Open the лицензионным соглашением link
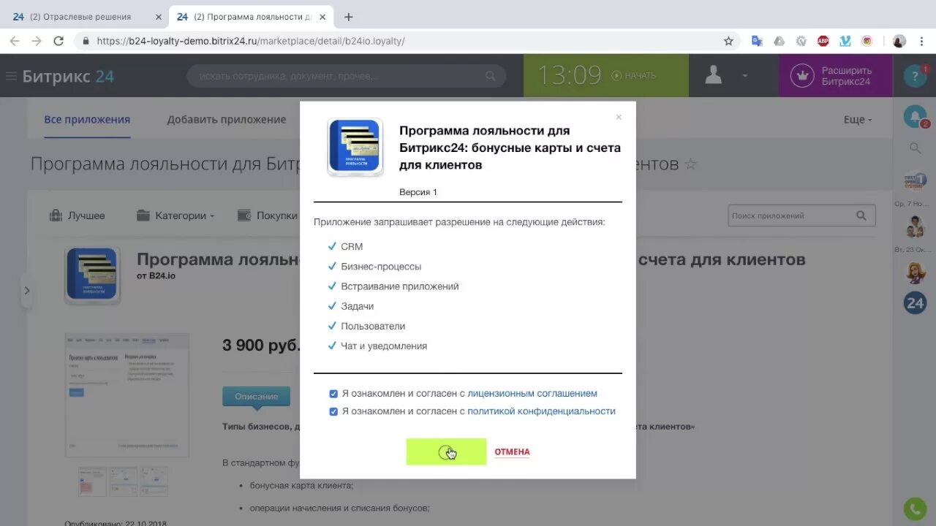The image size is (936, 526). point(532,394)
